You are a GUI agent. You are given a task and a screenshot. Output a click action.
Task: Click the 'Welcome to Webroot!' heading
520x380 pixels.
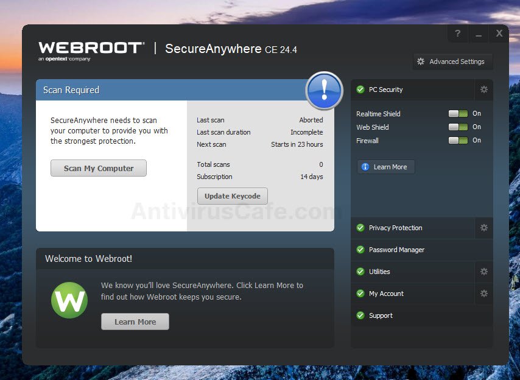click(88, 259)
